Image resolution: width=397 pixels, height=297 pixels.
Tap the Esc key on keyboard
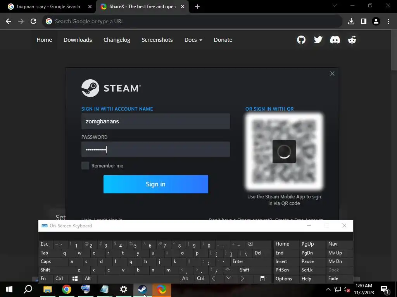point(46,244)
